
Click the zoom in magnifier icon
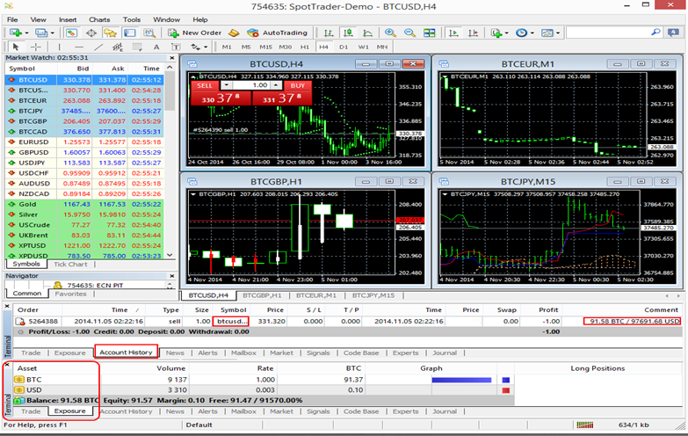(x=389, y=33)
